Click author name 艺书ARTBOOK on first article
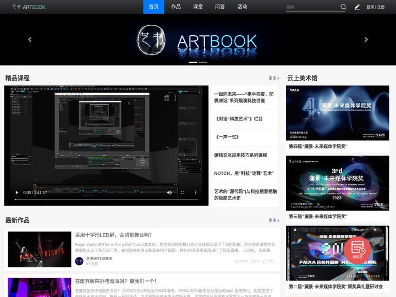 [99, 258]
